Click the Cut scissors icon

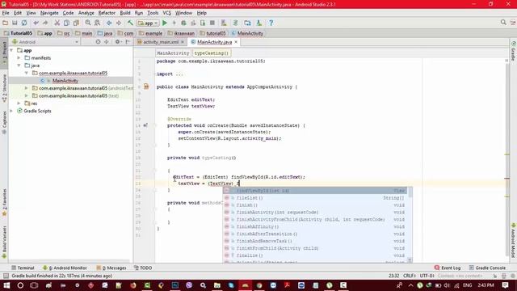pyautogui.click(x=57, y=23)
